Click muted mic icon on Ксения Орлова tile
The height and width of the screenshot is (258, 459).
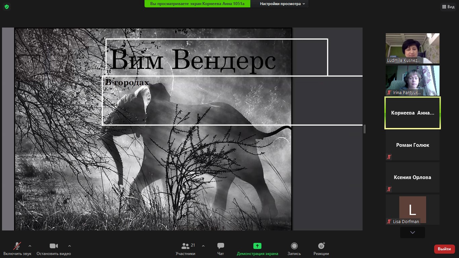pyautogui.click(x=389, y=189)
